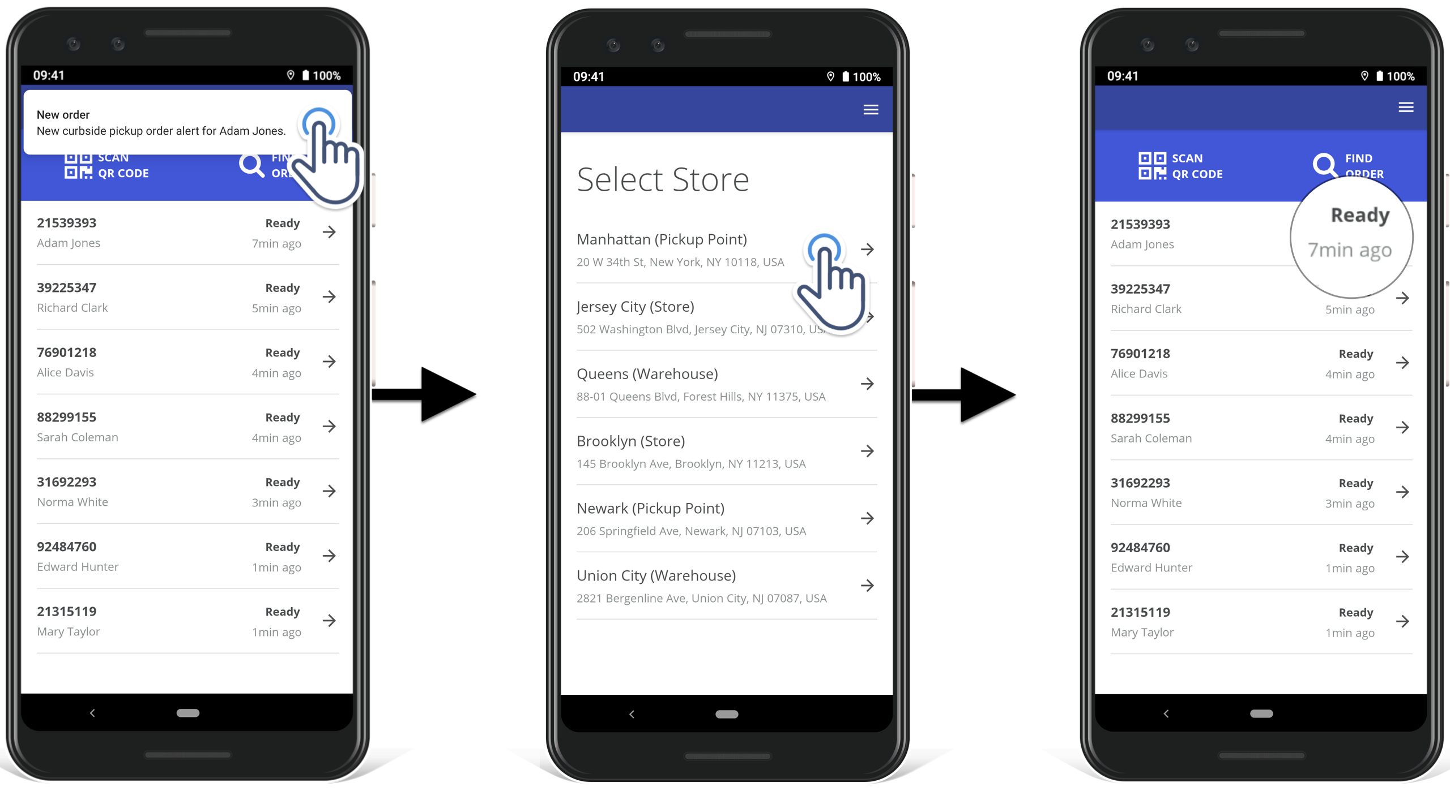Open the hamburger menu on right screen
This screenshot has width=1450, height=791.
(1406, 107)
